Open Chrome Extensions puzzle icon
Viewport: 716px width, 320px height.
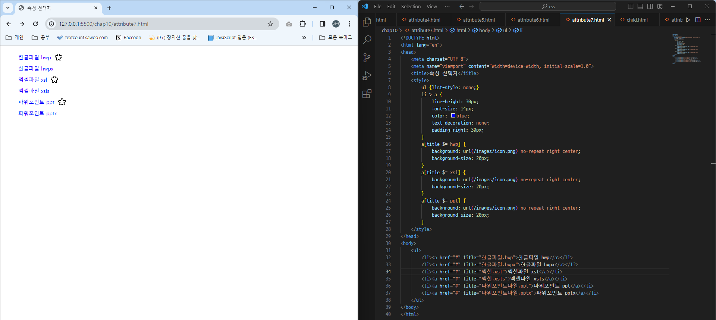pos(302,24)
